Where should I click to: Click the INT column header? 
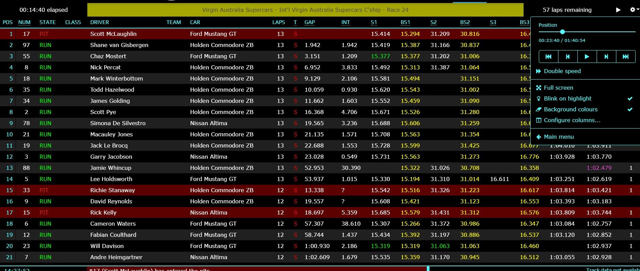tap(346, 22)
